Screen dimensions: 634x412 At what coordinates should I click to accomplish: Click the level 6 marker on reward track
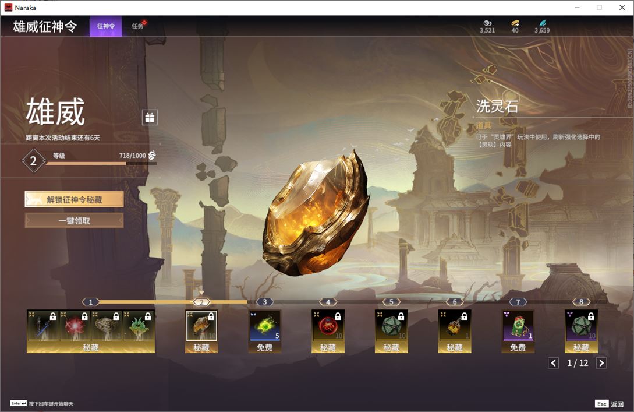click(x=455, y=302)
